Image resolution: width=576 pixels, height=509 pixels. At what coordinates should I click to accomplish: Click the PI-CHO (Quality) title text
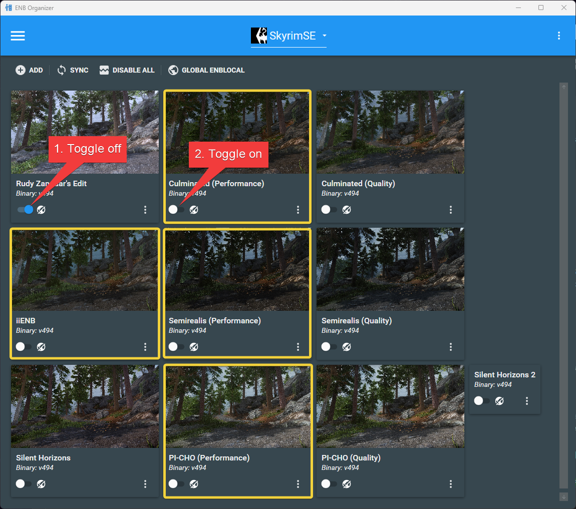351,458
